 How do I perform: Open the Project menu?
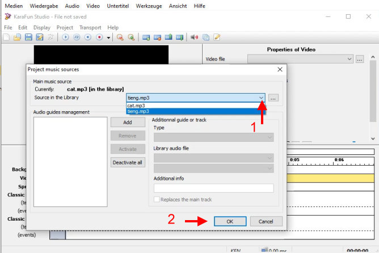65,27
